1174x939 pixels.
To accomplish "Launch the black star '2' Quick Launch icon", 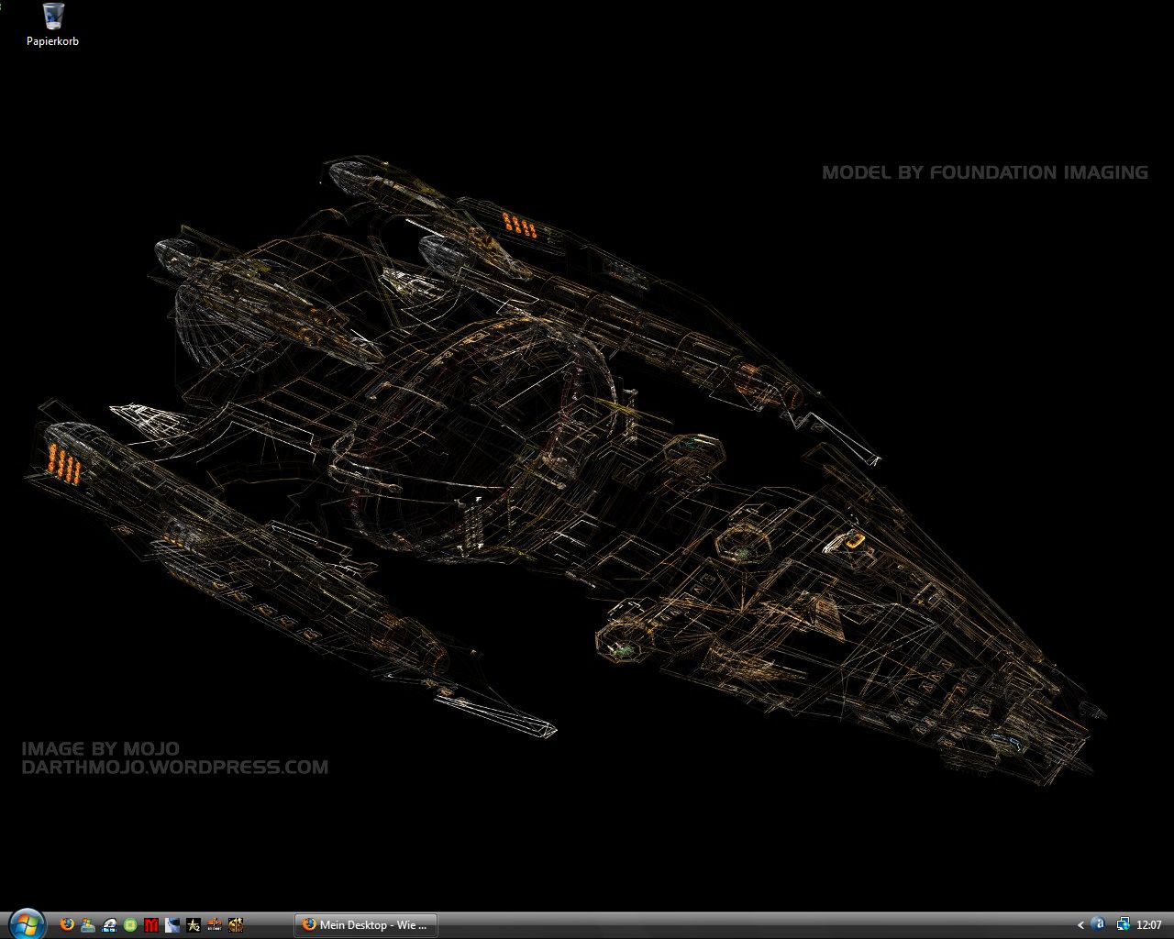I will [x=194, y=924].
